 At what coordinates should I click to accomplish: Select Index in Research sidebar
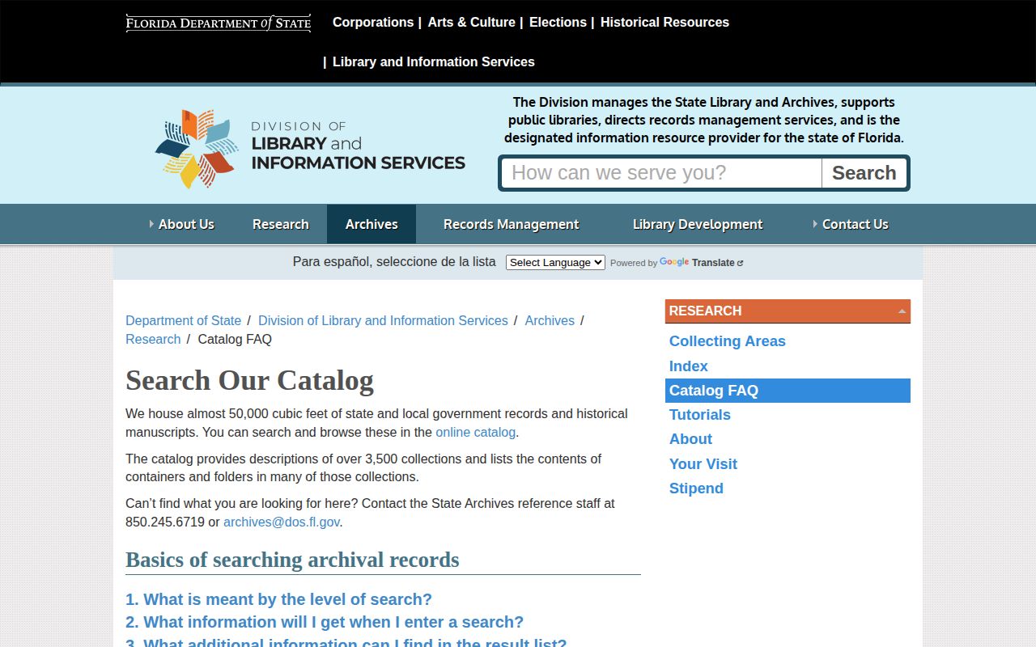[x=689, y=366]
